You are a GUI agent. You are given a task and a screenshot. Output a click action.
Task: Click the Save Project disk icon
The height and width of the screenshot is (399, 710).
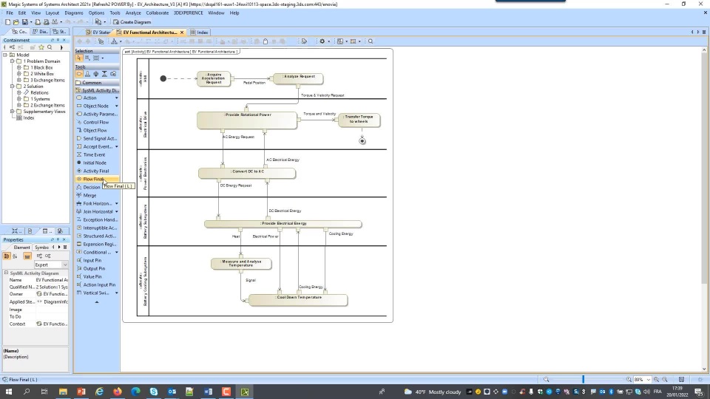click(25, 21)
